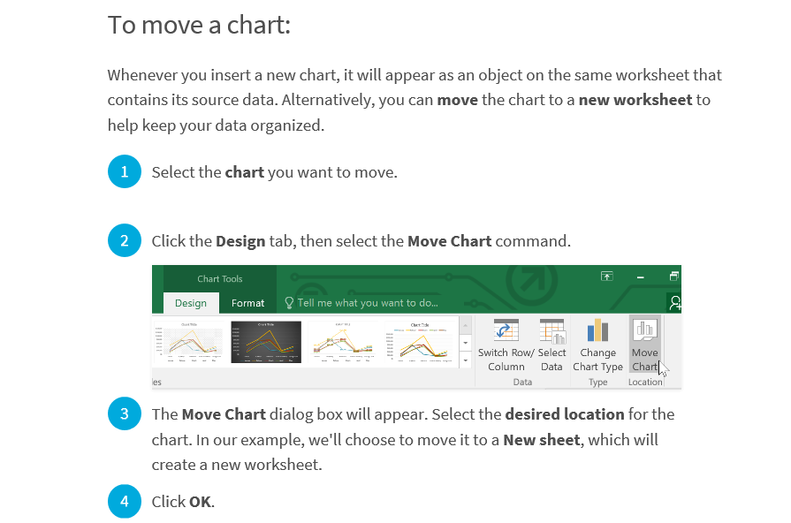791x523 pixels.
Task: Select the Change Chart Type icon
Action: (597, 330)
